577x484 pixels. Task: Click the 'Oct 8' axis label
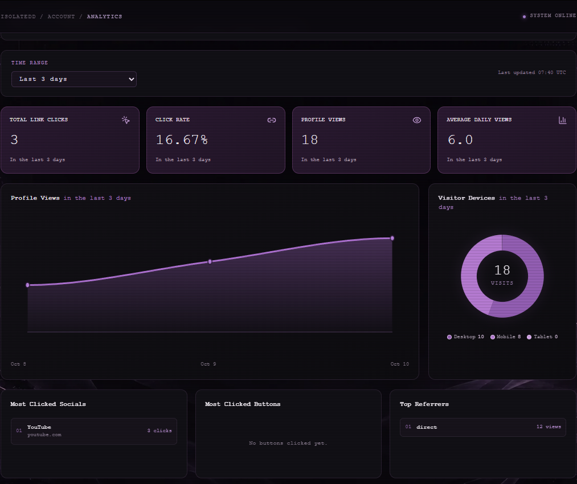pyautogui.click(x=18, y=364)
